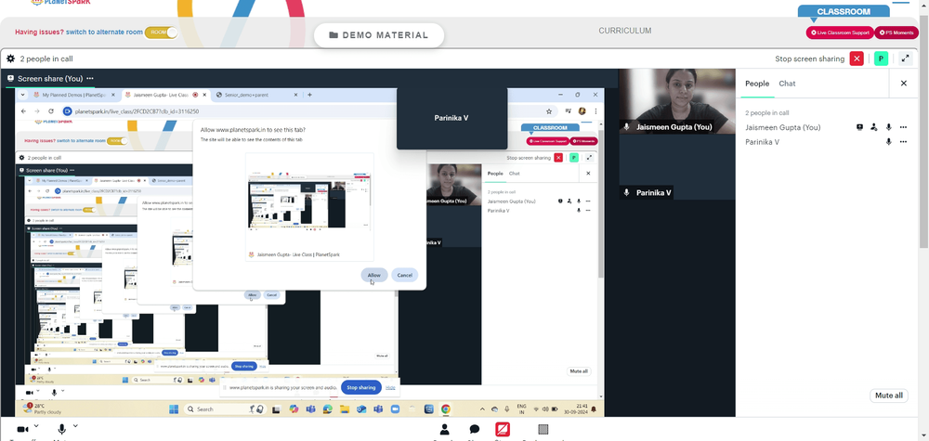This screenshot has height=441, width=929.
Task: Click Chrome icon in shared-screen taskbar
Action: click(446, 409)
